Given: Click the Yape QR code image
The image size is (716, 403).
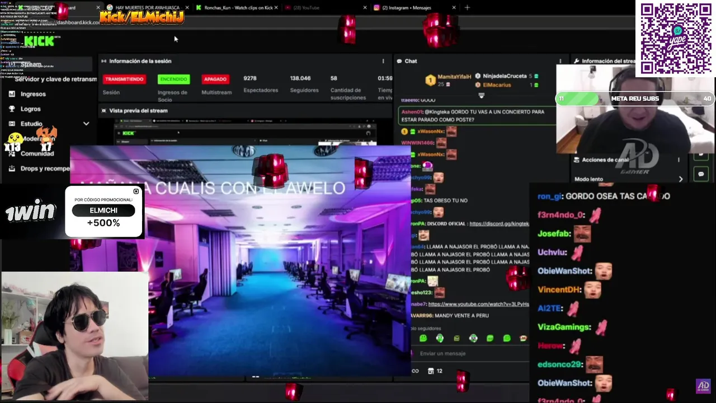Looking at the screenshot, I should [675, 38].
